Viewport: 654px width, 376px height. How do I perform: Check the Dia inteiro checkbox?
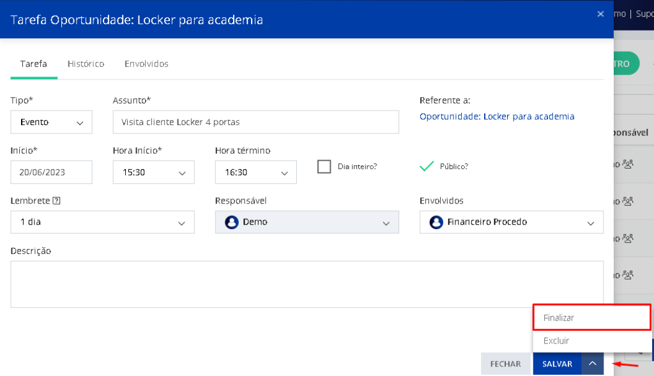(x=324, y=167)
